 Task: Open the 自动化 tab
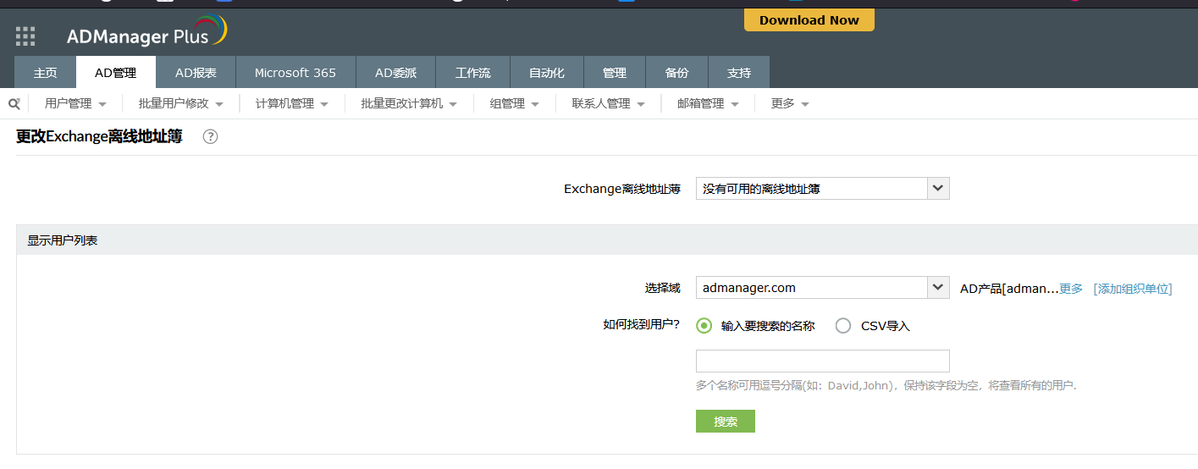click(x=547, y=73)
